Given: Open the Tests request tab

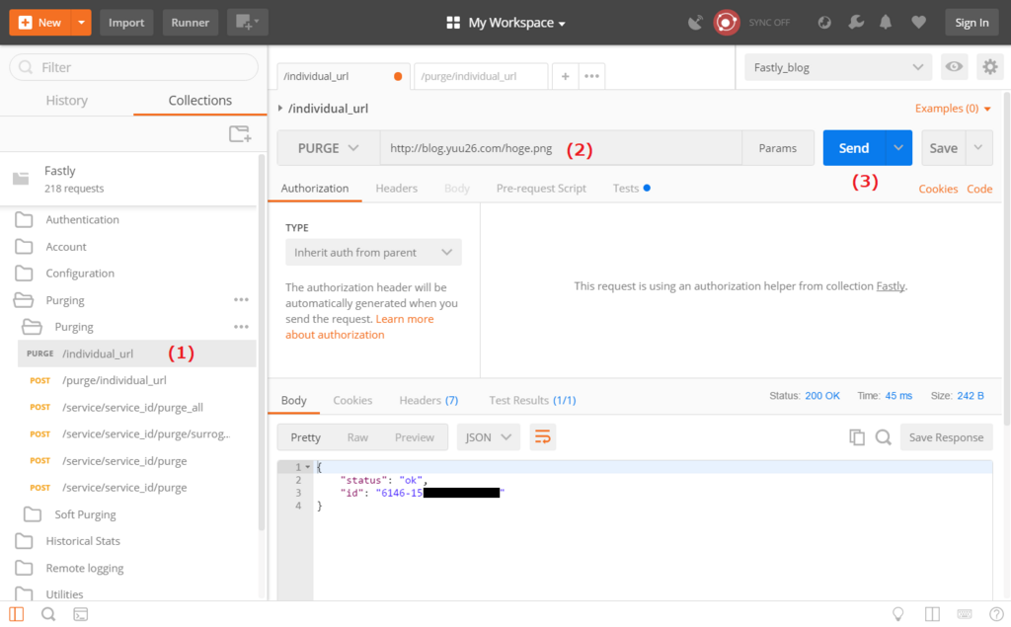Looking at the screenshot, I should [x=631, y=189].
